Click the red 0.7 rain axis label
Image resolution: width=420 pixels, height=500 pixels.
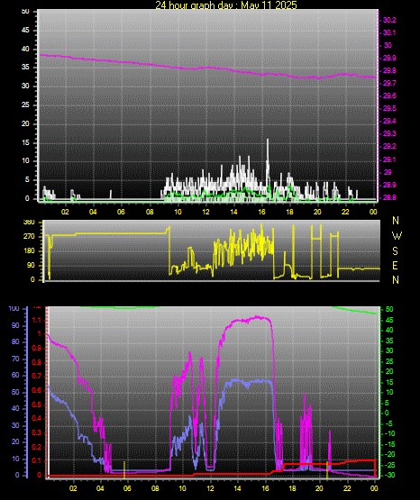37,377
